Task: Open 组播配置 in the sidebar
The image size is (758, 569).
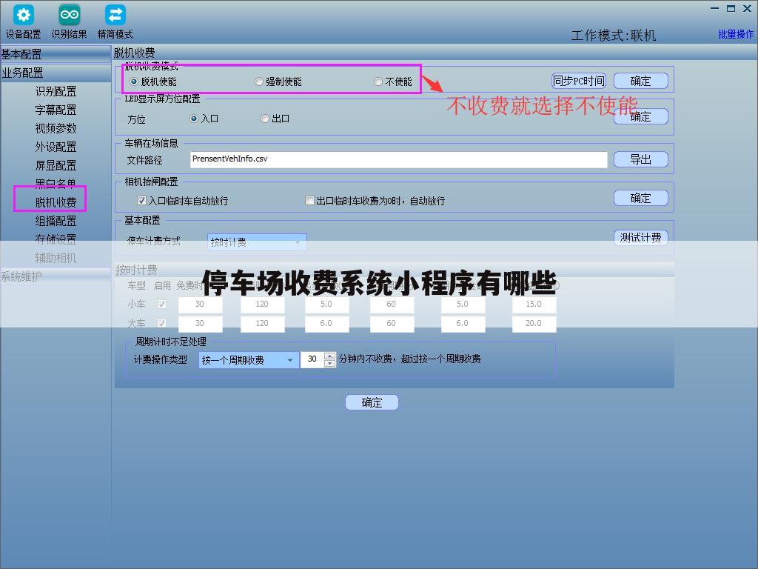Action: (56, 221)
